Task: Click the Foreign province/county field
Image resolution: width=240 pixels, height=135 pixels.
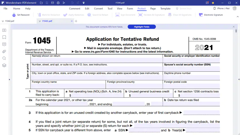Action: pos(134,86)
